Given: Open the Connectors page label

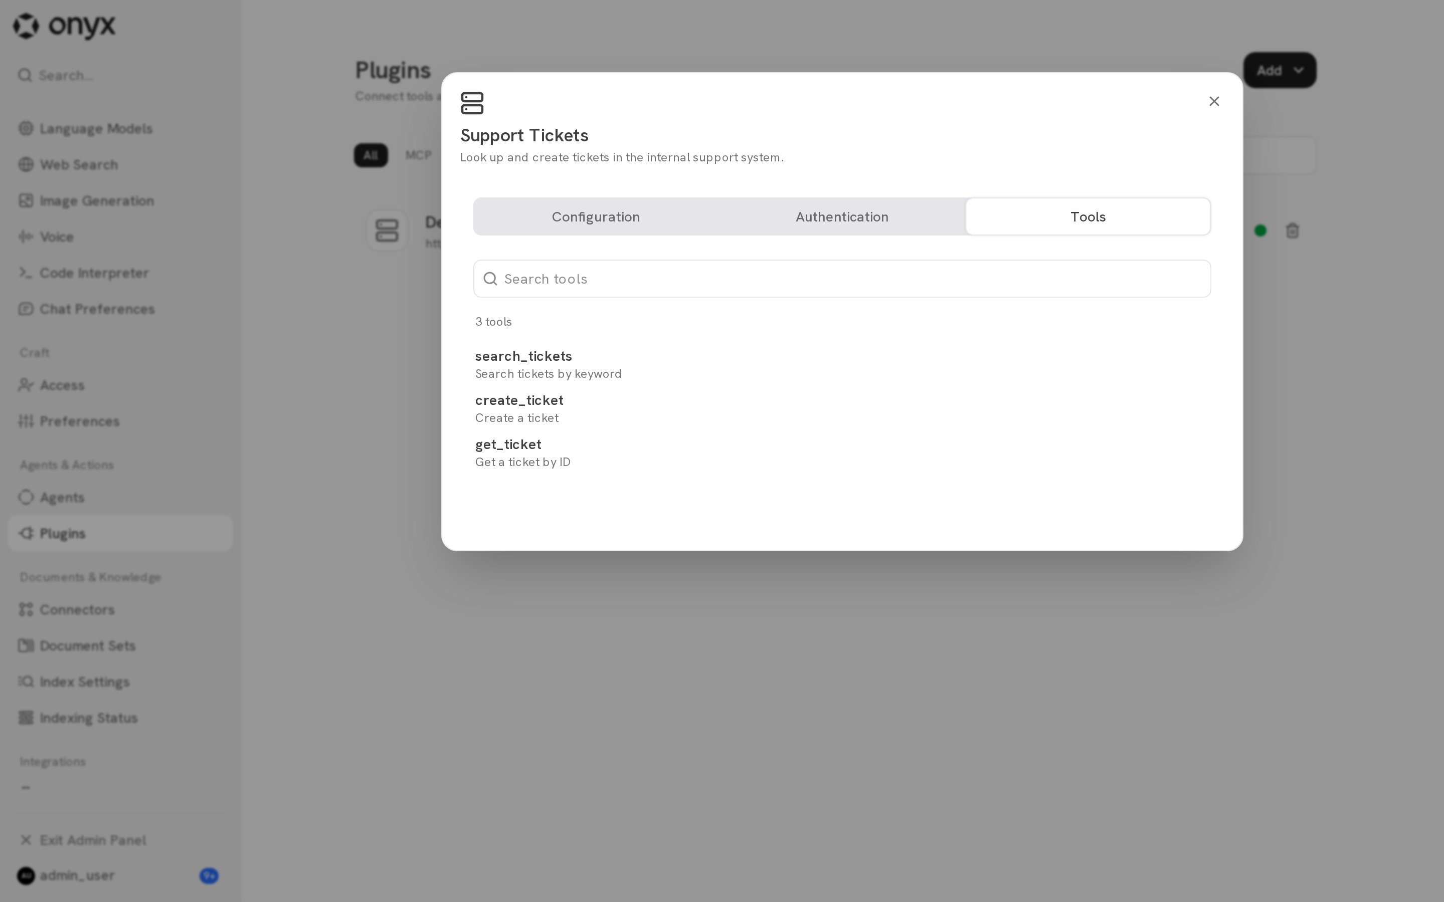Looking at the screenshot, I should (x=77, y=610).
